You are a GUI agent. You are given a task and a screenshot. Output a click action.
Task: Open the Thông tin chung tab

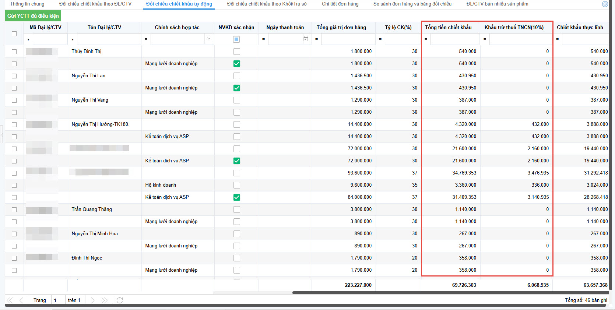pos(27,4)
